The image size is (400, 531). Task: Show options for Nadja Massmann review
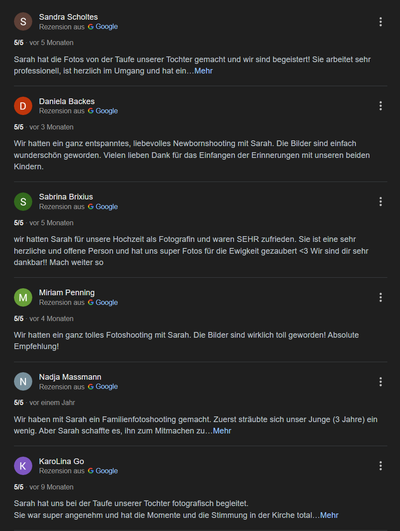click(380, 382)
